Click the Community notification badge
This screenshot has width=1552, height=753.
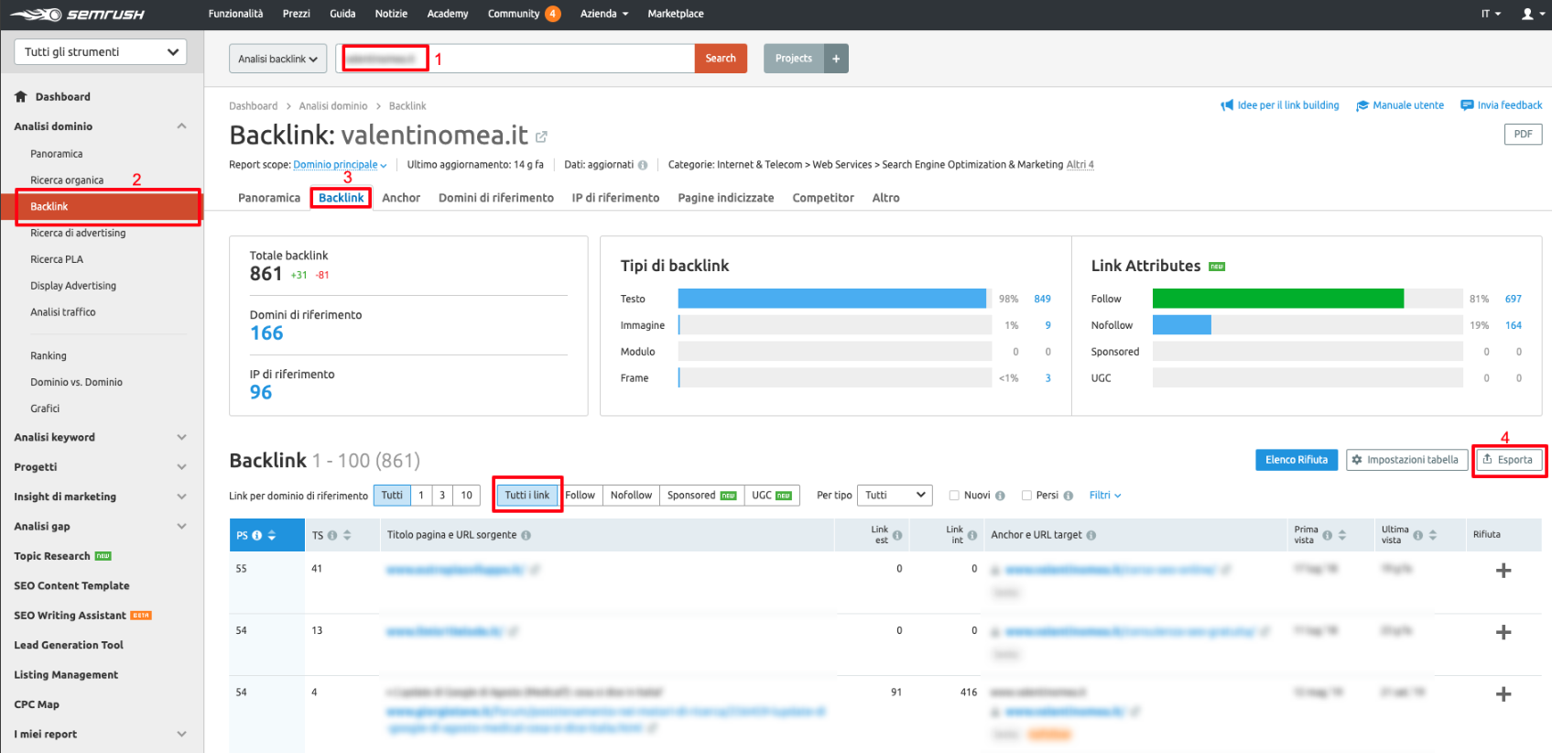pyautogui.click(x=553, y=14)
